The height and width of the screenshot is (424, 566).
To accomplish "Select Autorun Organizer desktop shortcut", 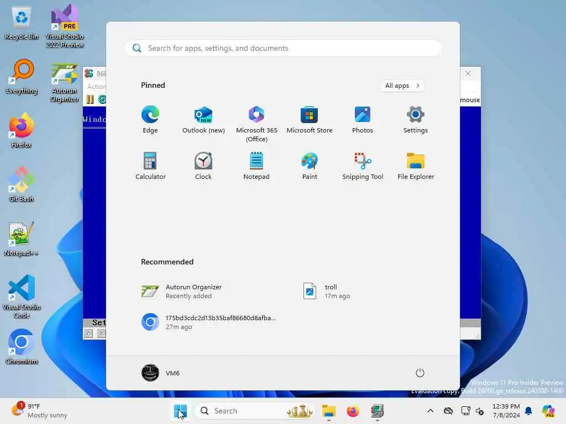I will (65, 82).
